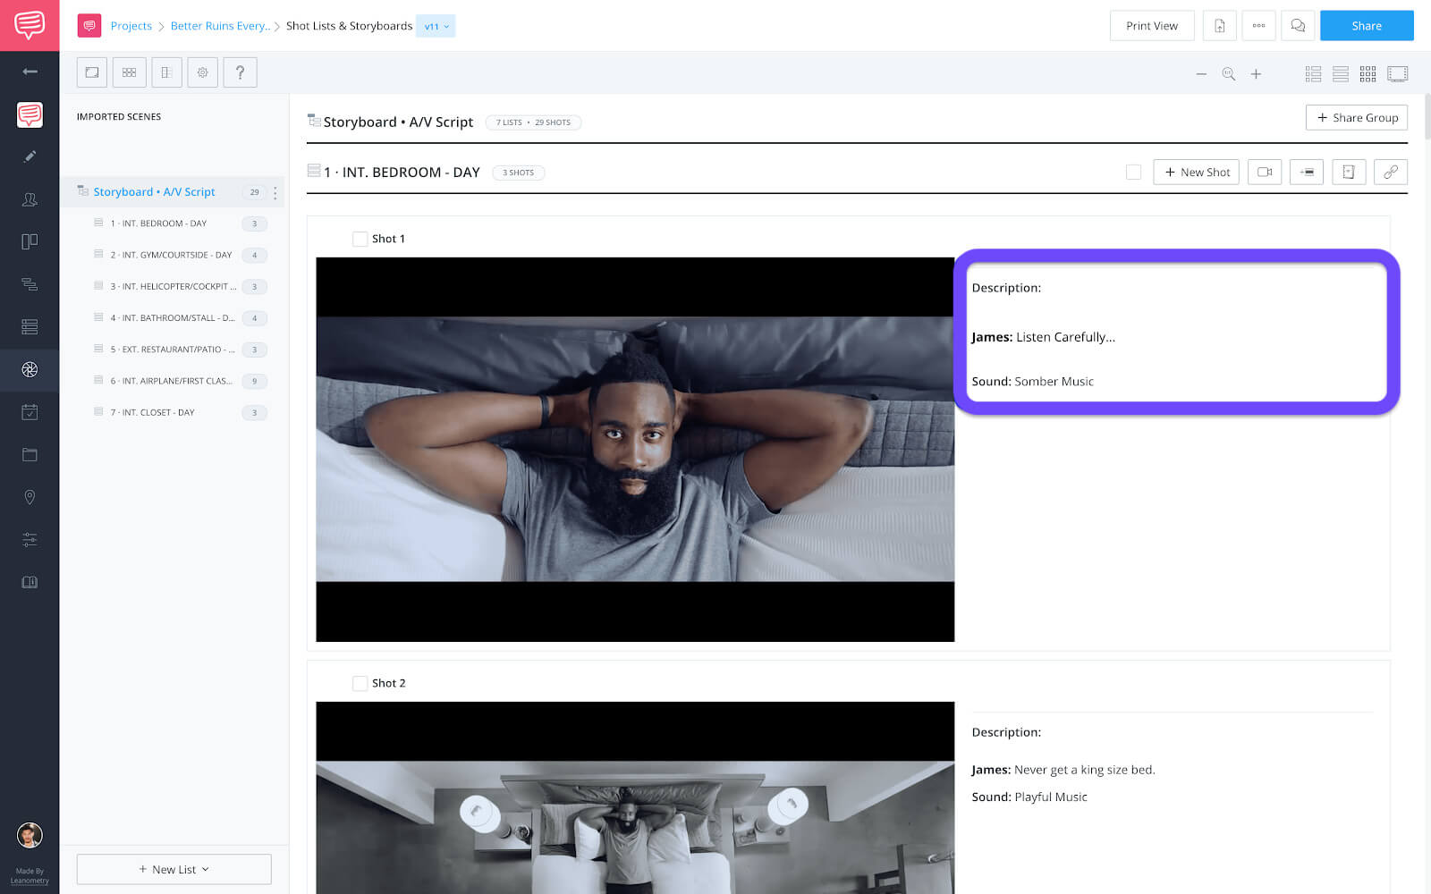The width and height of the screenshot is (1431, 894).
Task: Zoom out with the minus icon
Action: (x=1201, y=74)
